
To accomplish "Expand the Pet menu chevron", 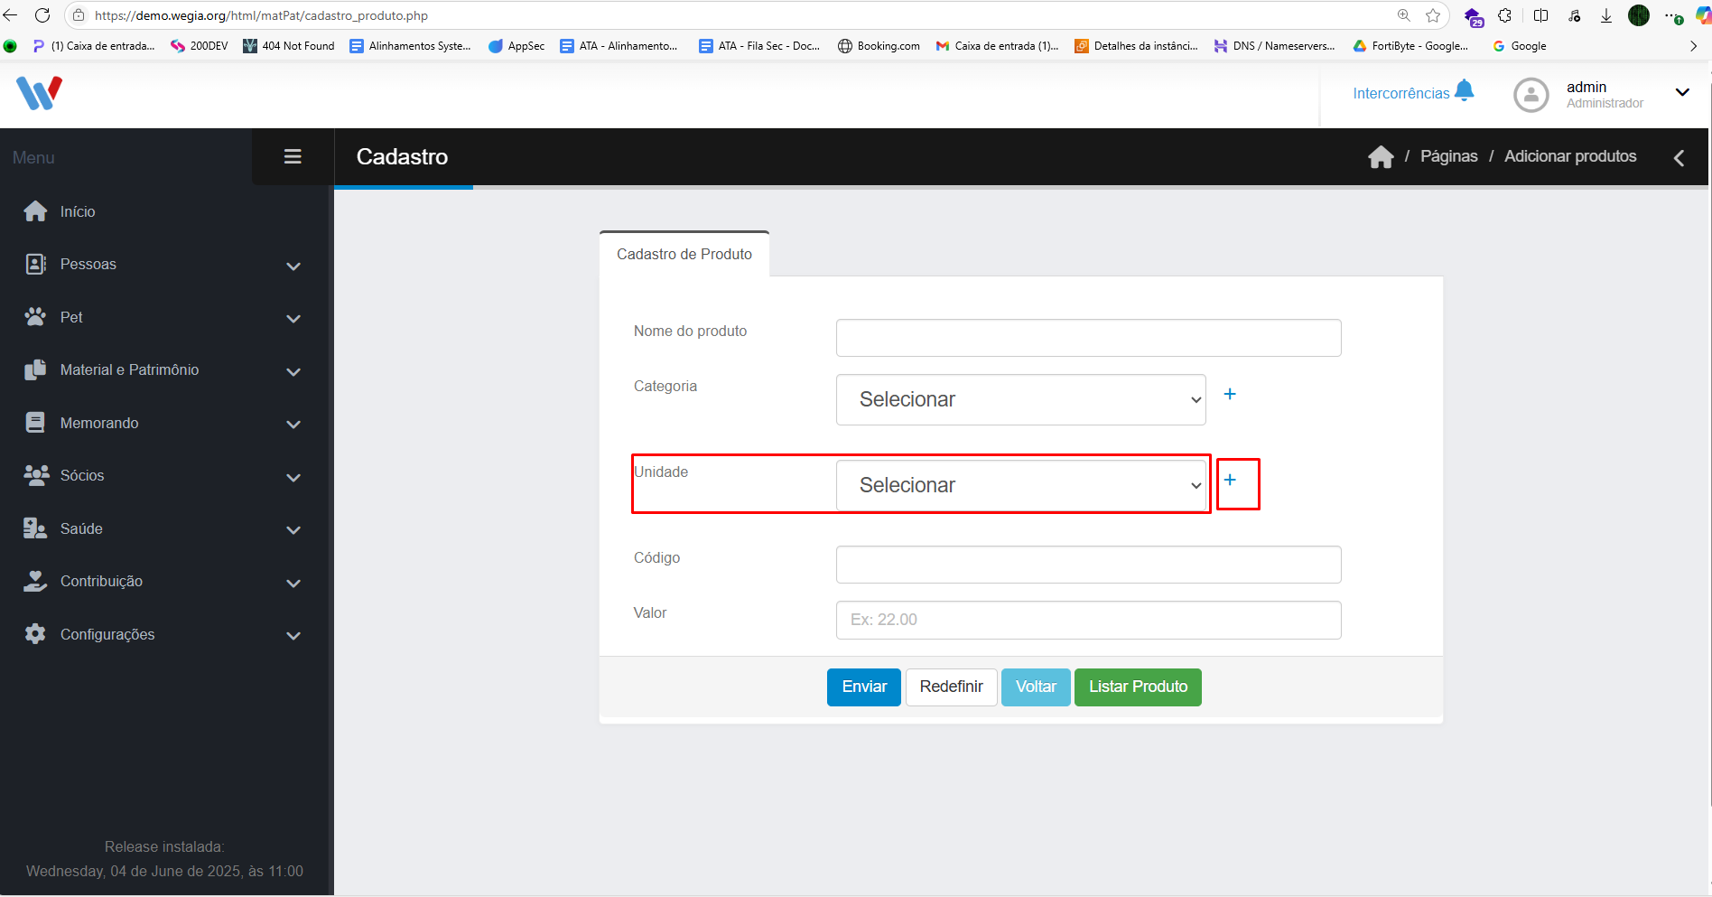I will tap(293, 319).
